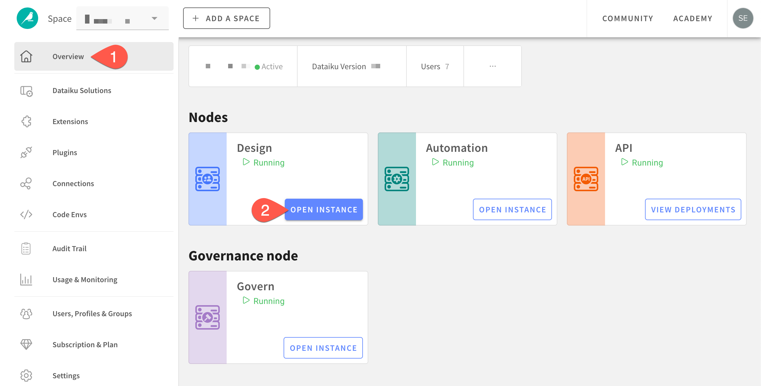This screenshot has width=761, height=386.
Task: Click the Add a Space button
Action: point(226,18)
